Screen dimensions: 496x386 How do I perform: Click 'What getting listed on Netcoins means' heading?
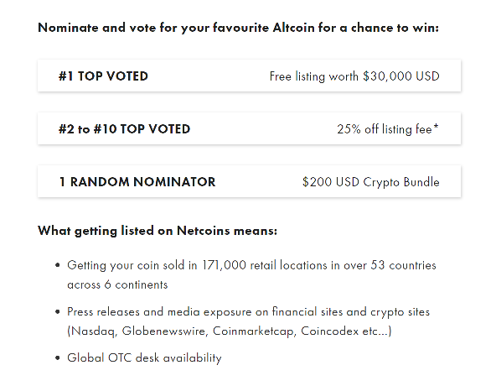(x=158, y=231)
